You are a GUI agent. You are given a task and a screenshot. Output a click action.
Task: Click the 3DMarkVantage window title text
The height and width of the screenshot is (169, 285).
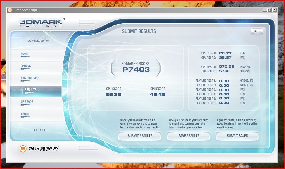25,10
